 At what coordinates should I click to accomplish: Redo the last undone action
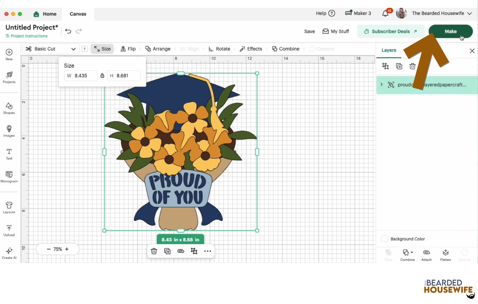click(x=79, y=31)
